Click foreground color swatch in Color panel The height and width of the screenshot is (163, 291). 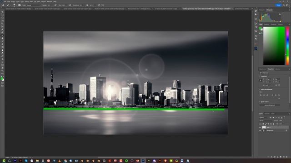click(261, 29)
